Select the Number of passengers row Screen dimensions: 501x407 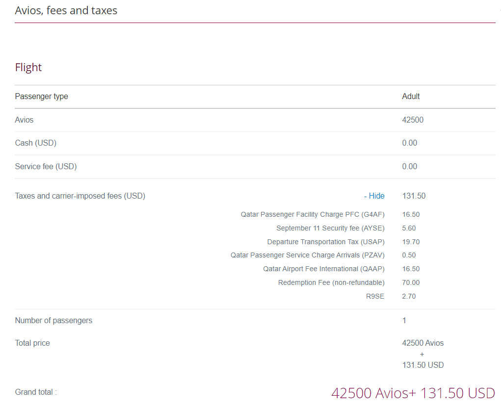coord(53,320)
